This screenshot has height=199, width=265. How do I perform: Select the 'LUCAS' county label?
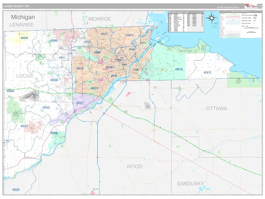(24, 76)
